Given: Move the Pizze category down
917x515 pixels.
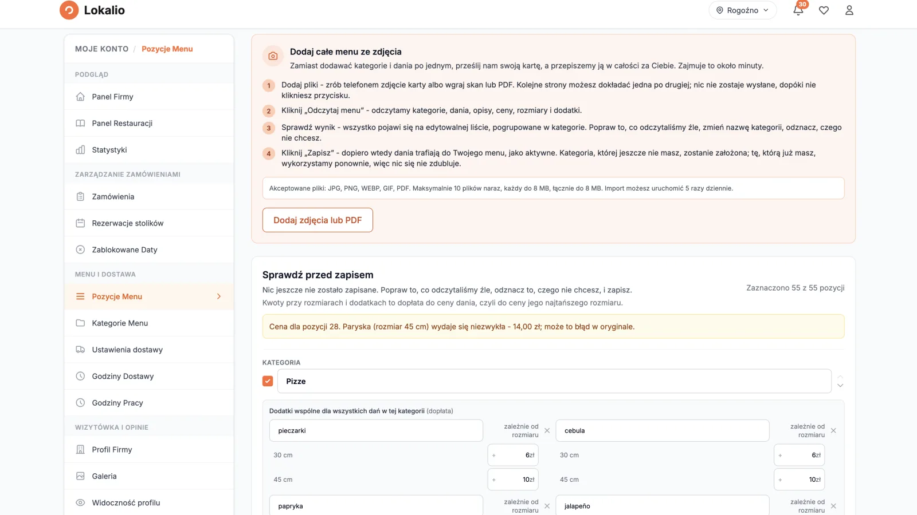Looking at the screenshot, I should [840, 386].
